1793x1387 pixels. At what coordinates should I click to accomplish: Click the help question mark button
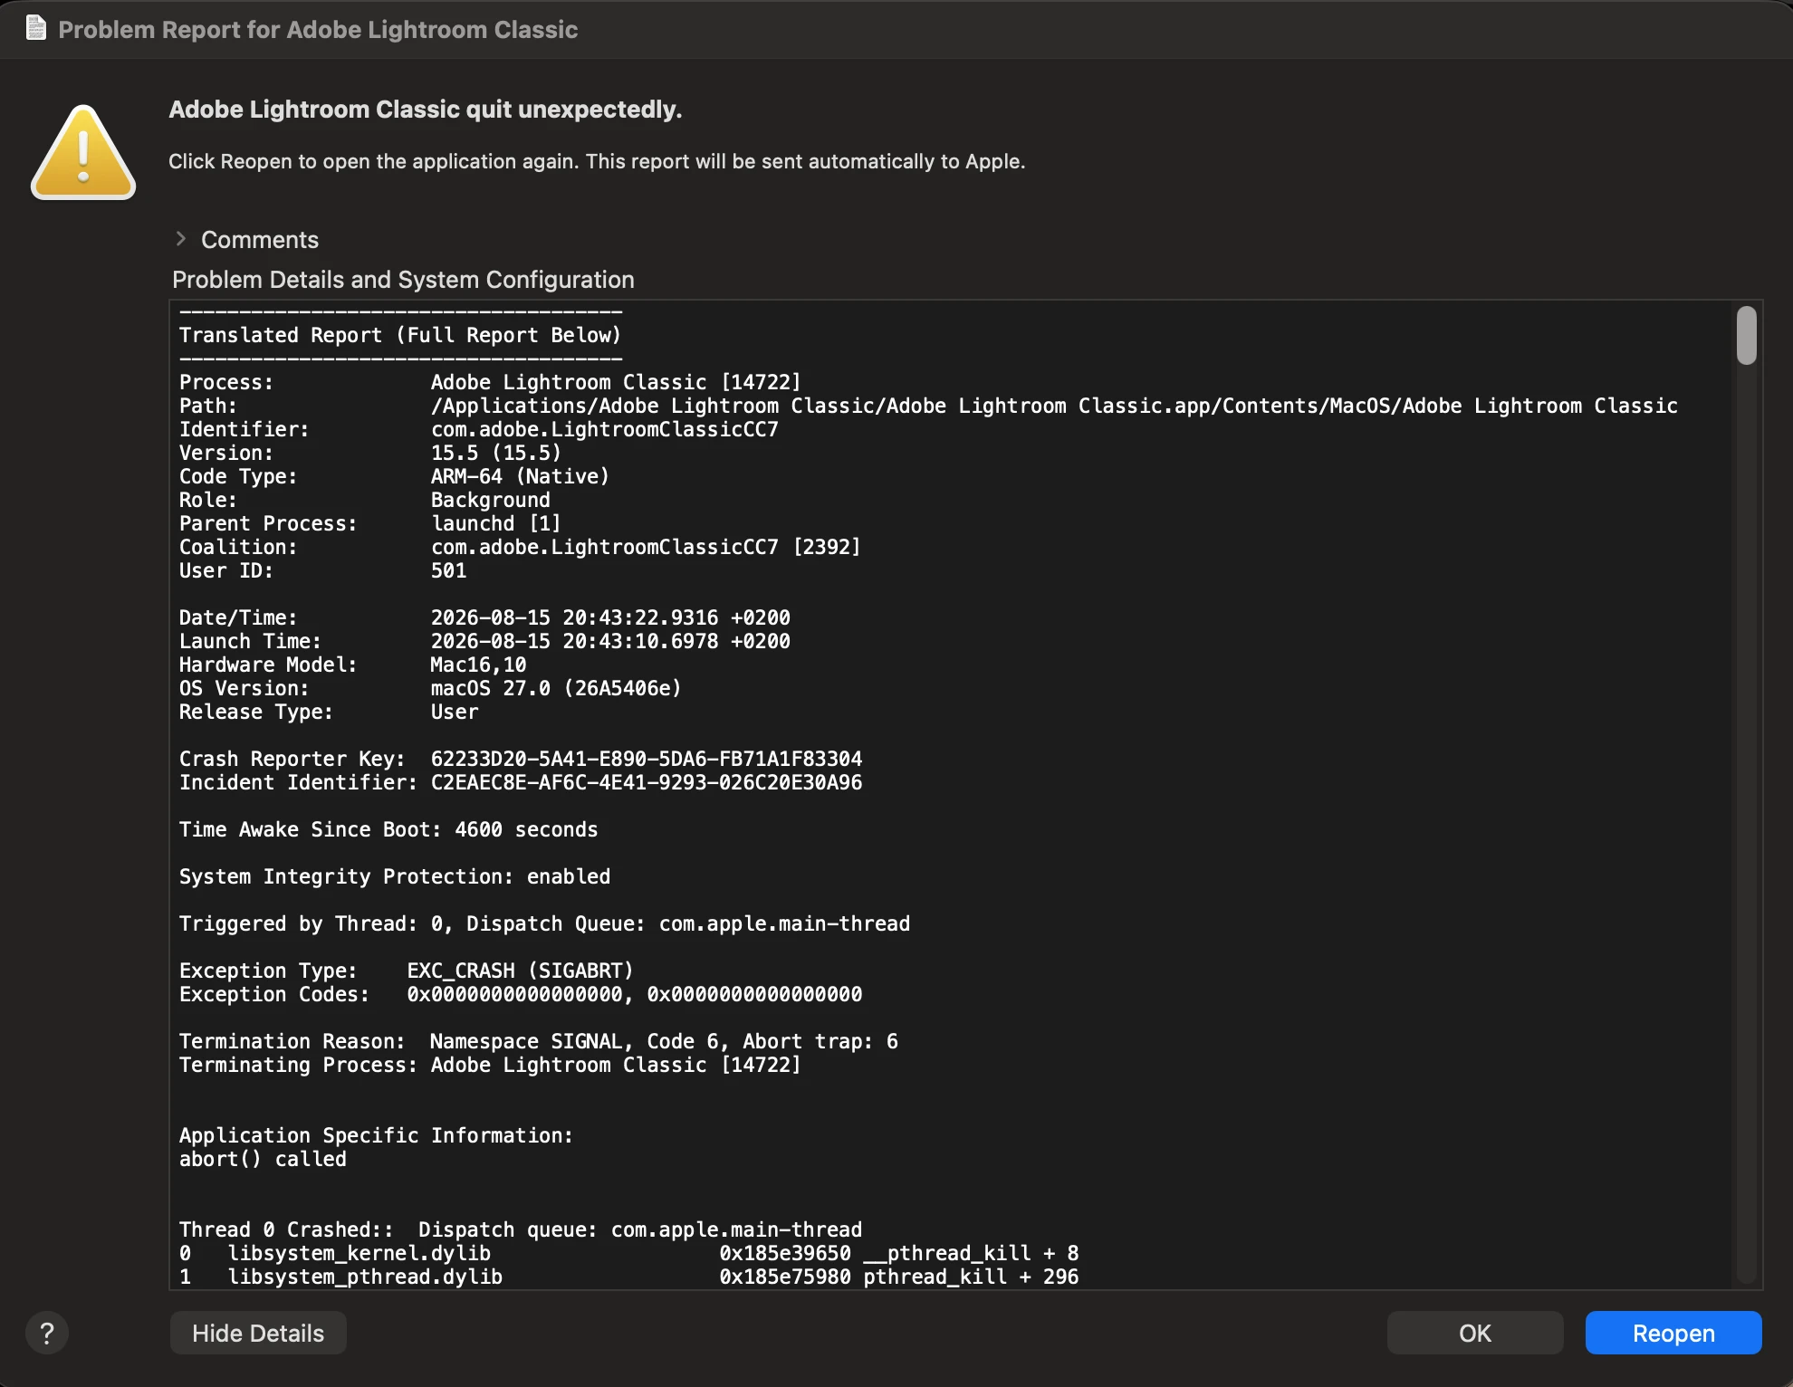(x=47, y=1333)
